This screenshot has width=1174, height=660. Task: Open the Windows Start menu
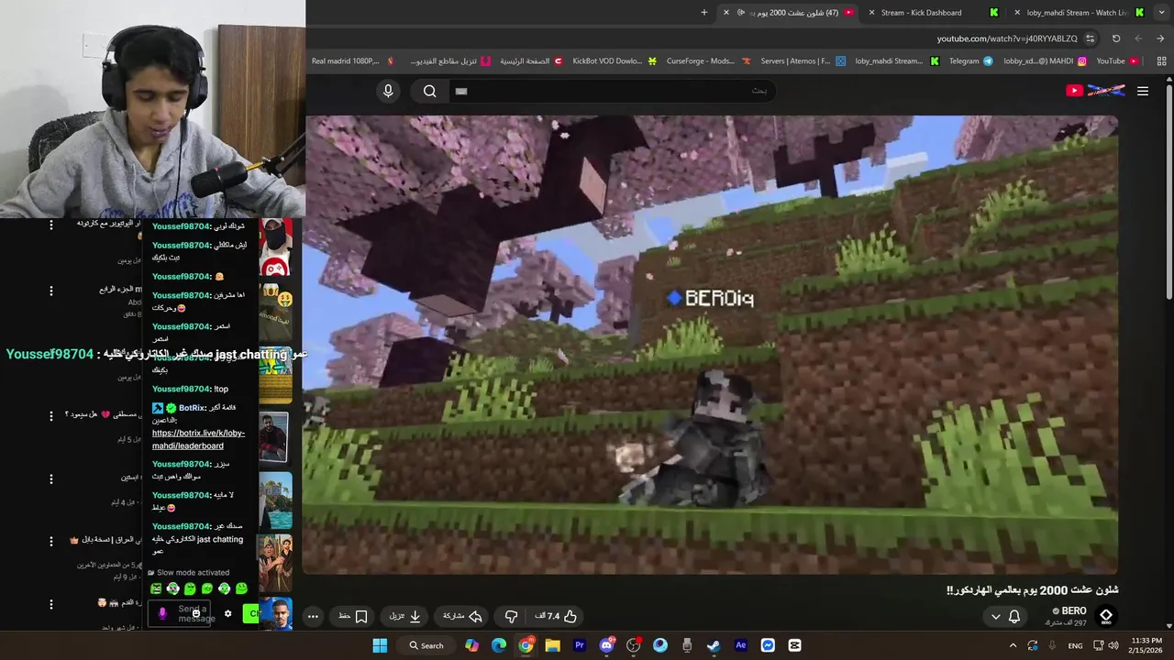[x=380, y=645]
